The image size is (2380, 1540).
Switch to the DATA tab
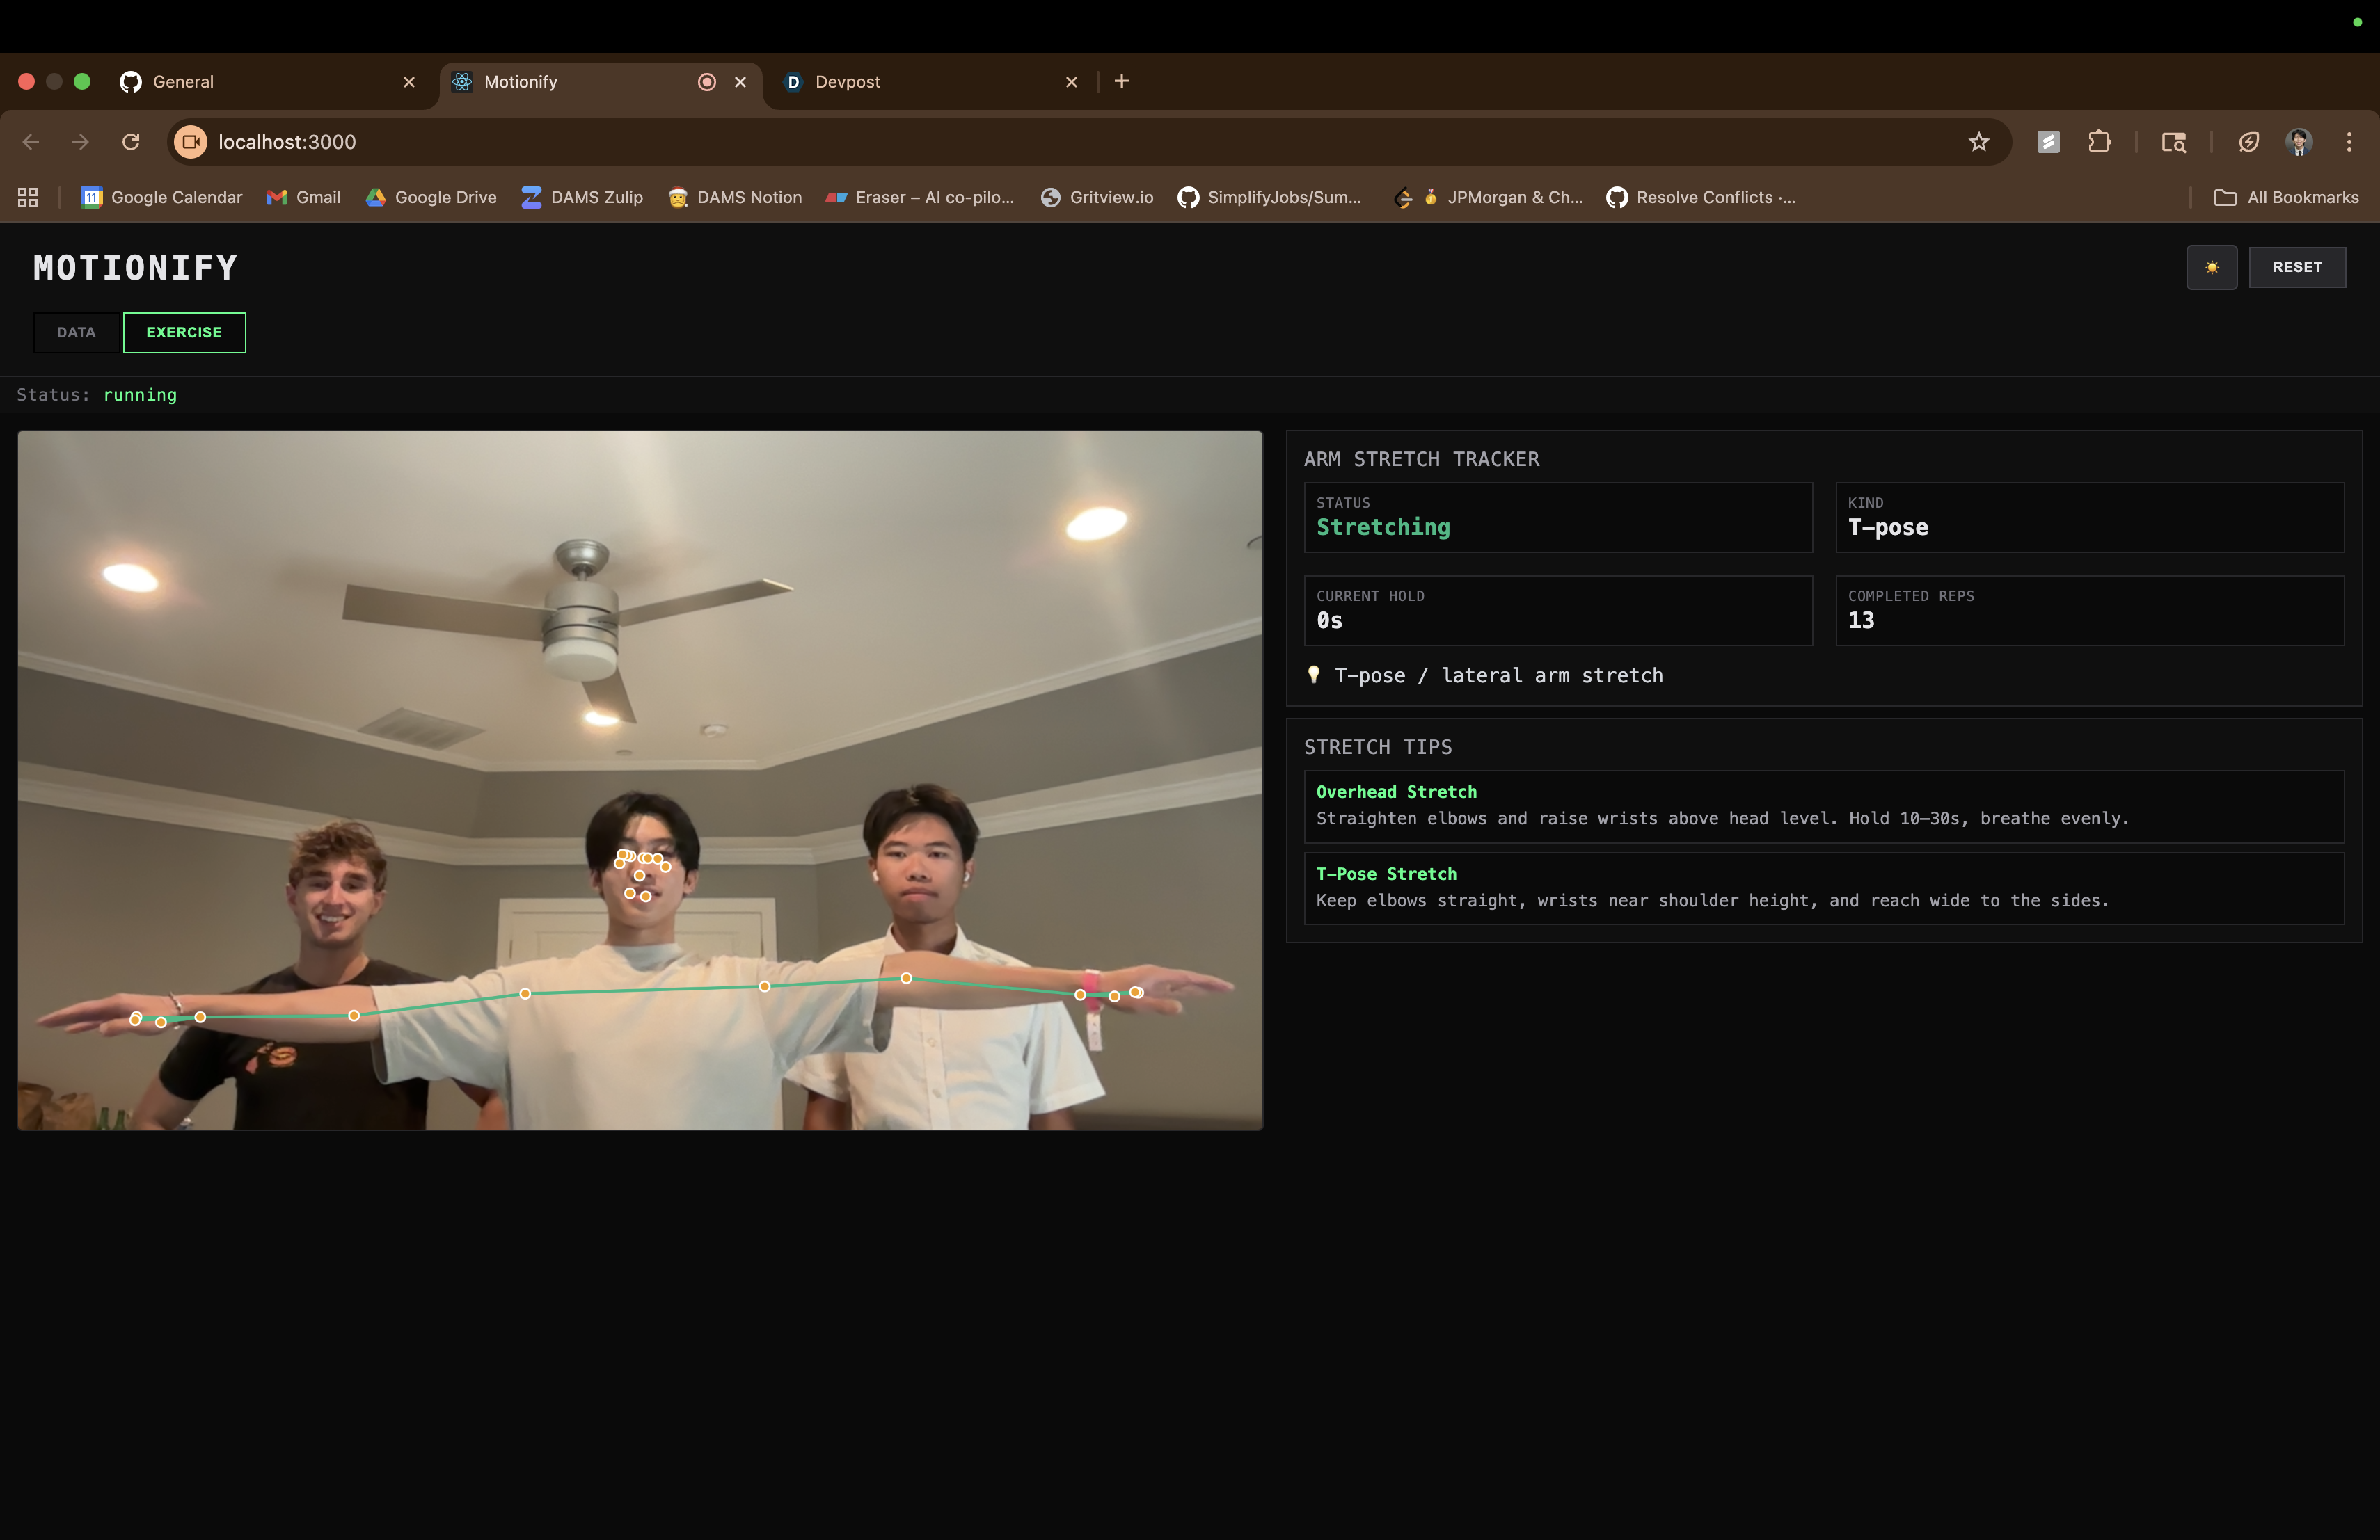click(76, 332)
